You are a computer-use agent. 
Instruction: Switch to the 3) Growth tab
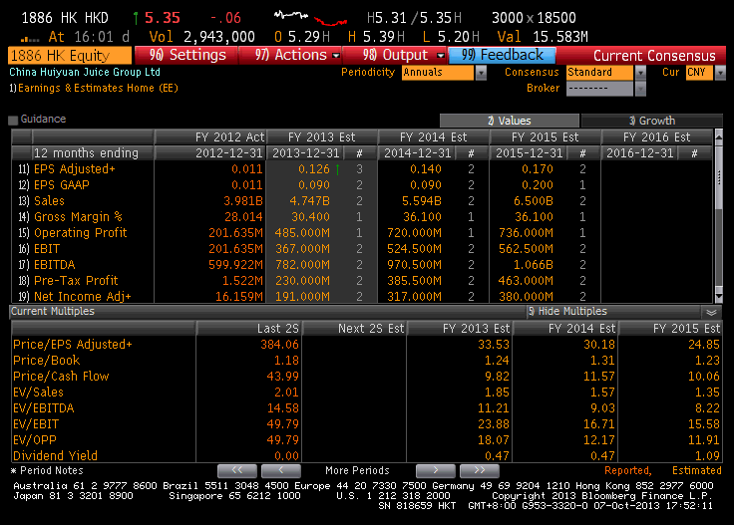coord(651,121)
